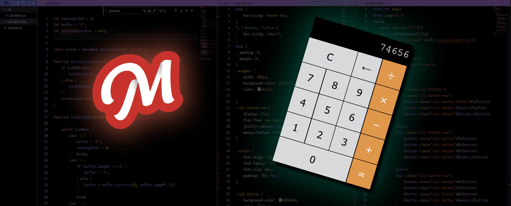
Task: Open the #d8d9db color swatch
Action: [280, 200]
